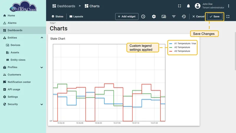Click the green A2 legend color marker
This screenshot has width=236, height=133.
click(171, 48)
